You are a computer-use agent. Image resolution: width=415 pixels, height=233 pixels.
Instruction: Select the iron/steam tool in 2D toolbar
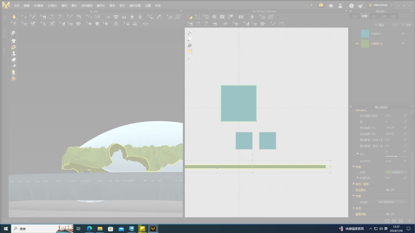(225, 24)
